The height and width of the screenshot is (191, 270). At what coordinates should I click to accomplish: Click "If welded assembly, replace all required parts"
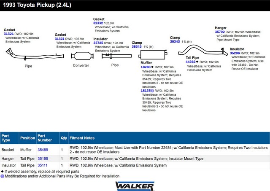(x=42, y=171)
